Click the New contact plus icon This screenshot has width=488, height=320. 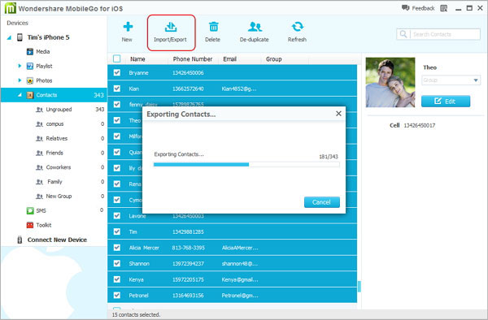pos(128,27)
